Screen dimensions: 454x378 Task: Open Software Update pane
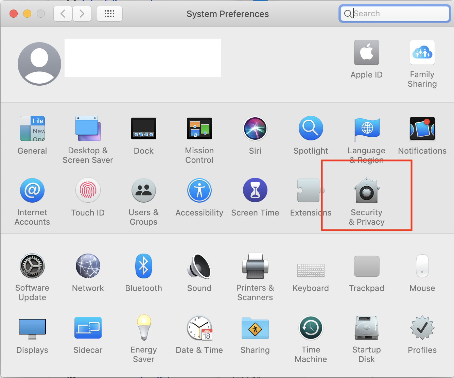click(x=32, y=266)
